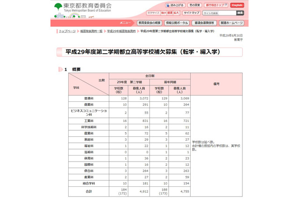
Task: Click the 芸術科 row label
Action: (89, 152)
